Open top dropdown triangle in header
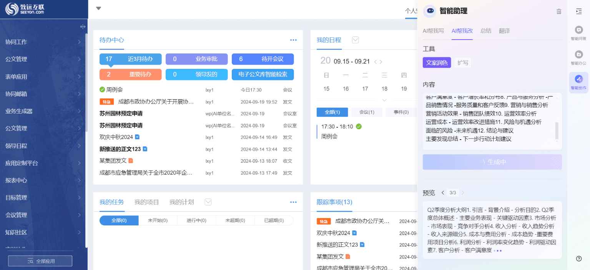 (98, 8)
